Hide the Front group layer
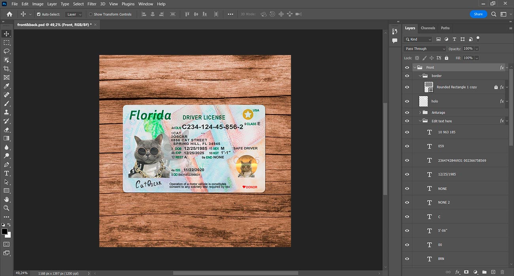Viewport: 514px width, 276px height. pyautogui.click(x=407, y=68)
